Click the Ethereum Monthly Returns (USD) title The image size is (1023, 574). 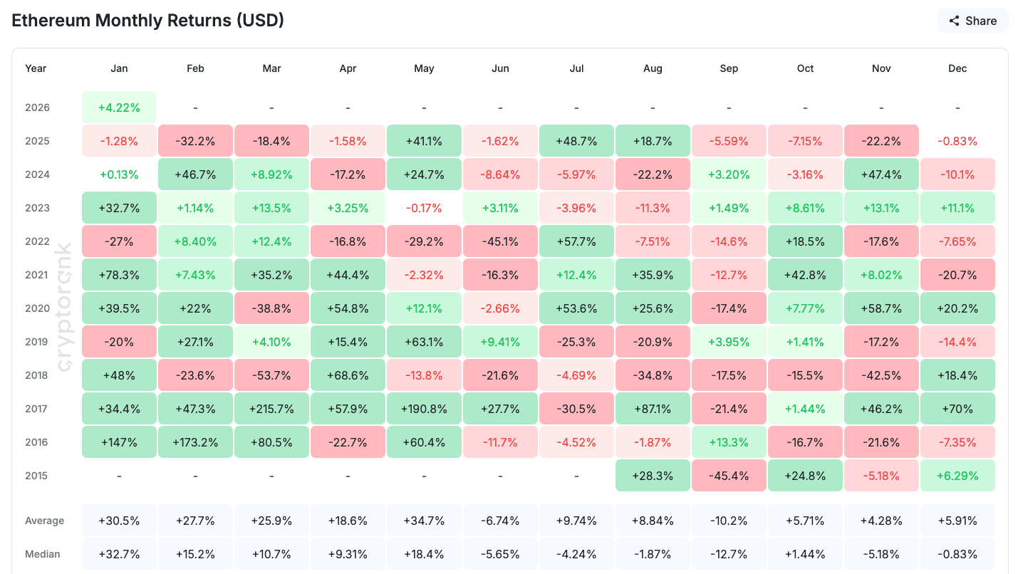148,20
